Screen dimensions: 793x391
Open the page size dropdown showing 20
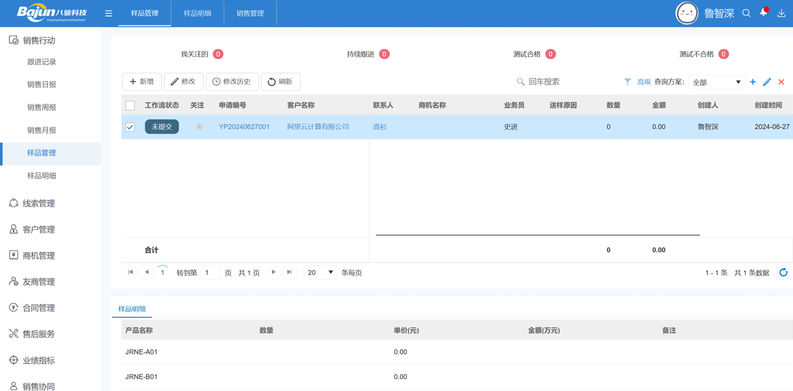(320, 272)
